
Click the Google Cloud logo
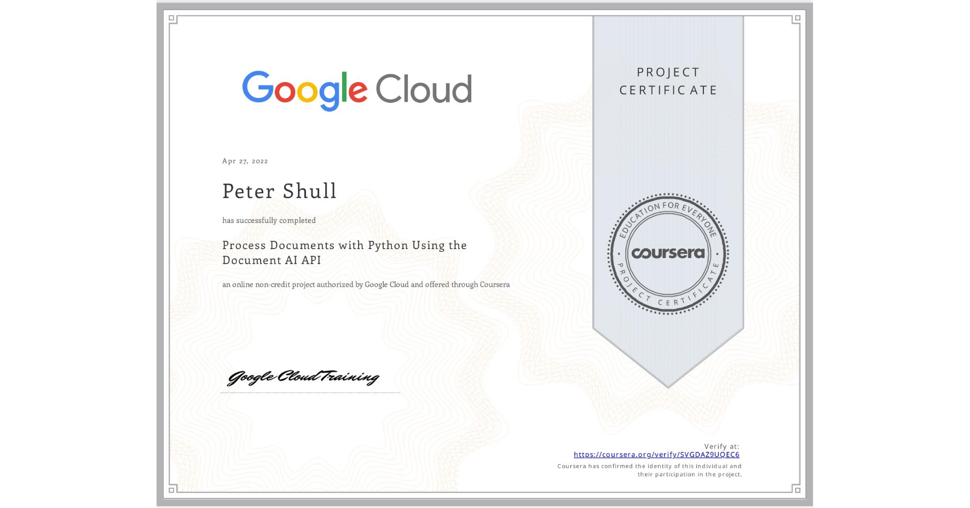[x=357, y=91]
